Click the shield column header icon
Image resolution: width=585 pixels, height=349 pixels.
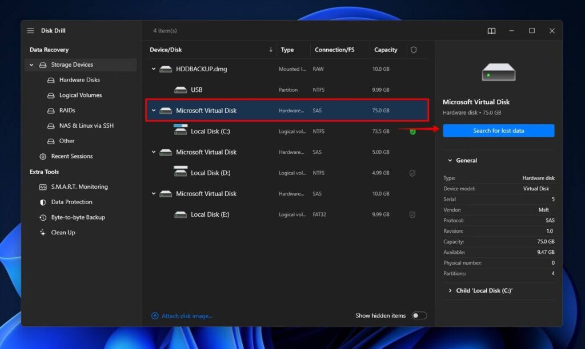click(414, 50)
